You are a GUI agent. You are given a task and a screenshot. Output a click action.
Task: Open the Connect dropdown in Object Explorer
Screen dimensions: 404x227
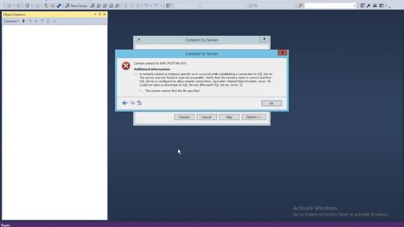click(x=11, y=21)
